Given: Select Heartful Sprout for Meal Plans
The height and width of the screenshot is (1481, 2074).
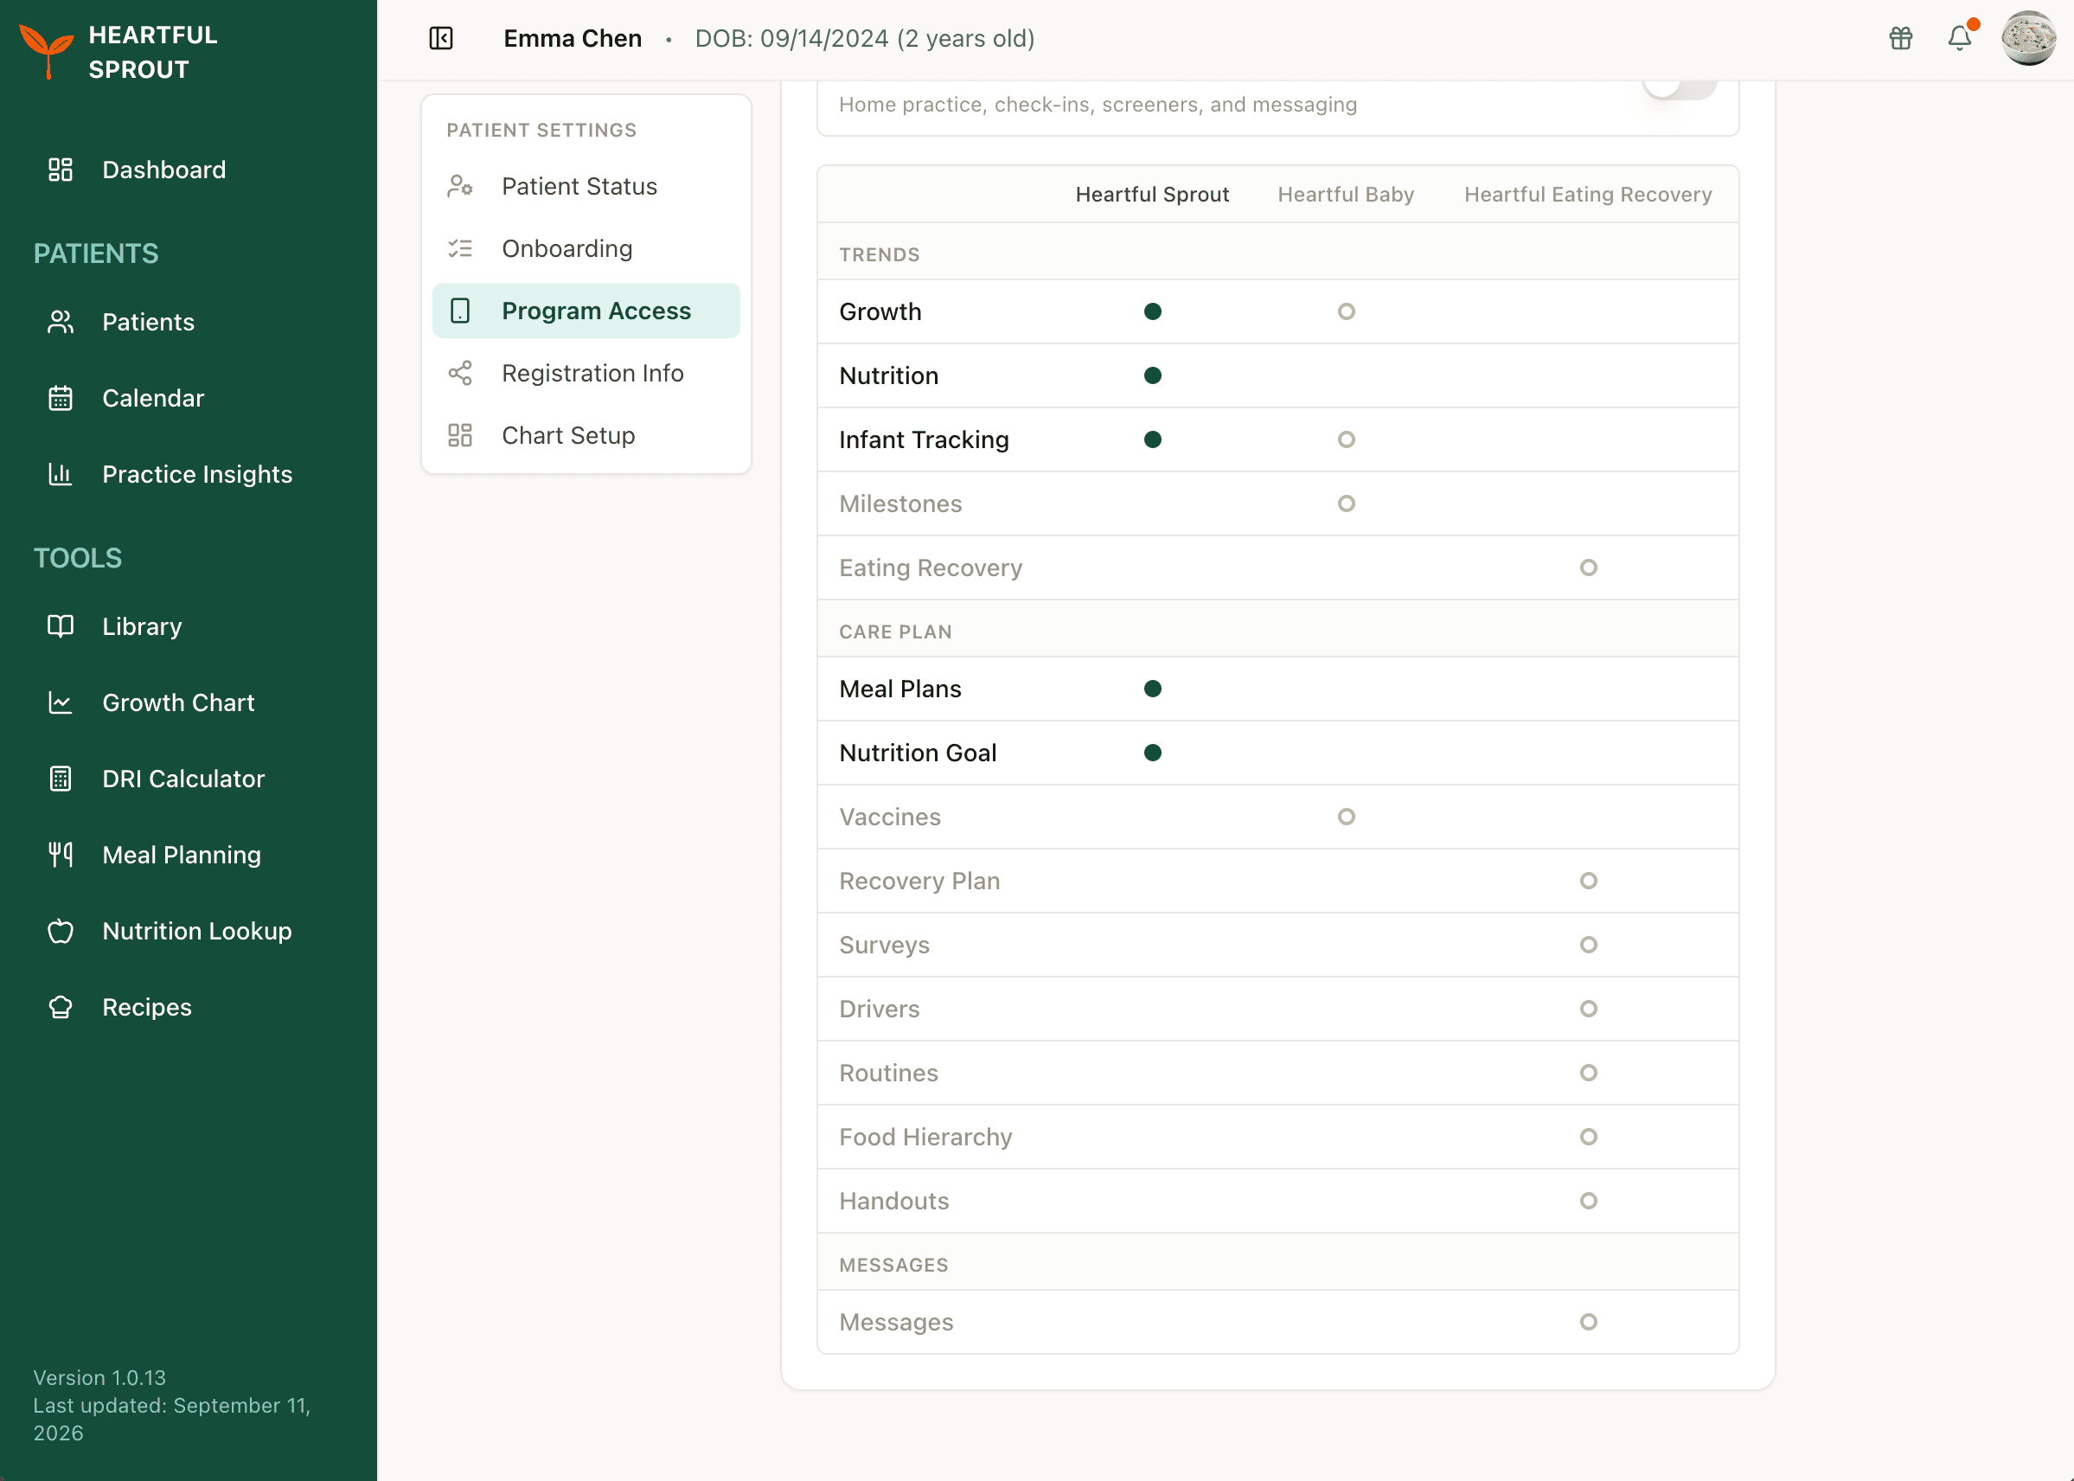Looking at the screenshot, I should 1152,689.
